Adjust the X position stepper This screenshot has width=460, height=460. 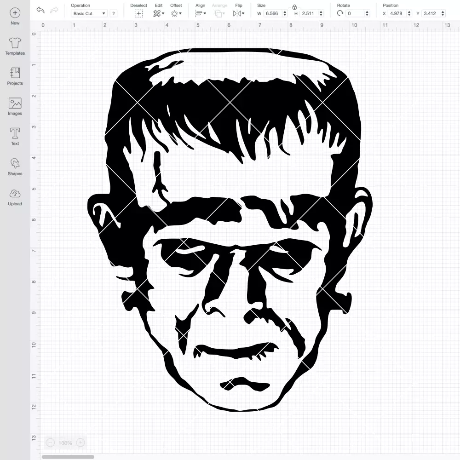409,13
